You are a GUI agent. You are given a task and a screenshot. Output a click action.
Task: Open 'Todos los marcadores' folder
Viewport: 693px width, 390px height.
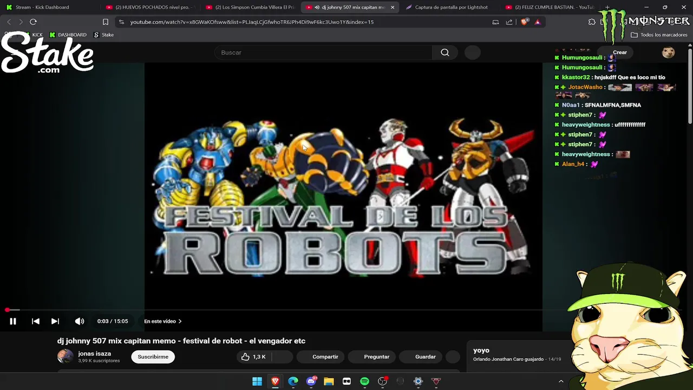(x=659, y=35)
